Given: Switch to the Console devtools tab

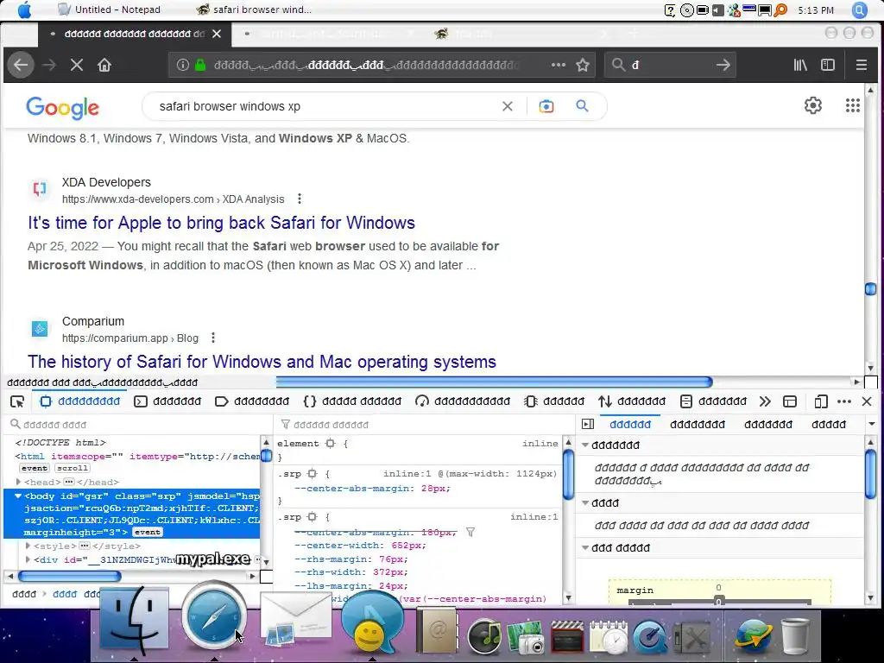Looking at the screenshot, I should pos(167,401).
